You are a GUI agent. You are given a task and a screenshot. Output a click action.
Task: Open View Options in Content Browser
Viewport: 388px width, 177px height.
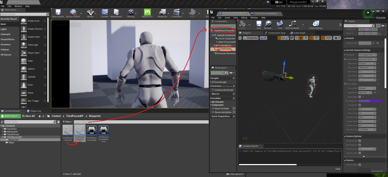[x=235, y=174]
